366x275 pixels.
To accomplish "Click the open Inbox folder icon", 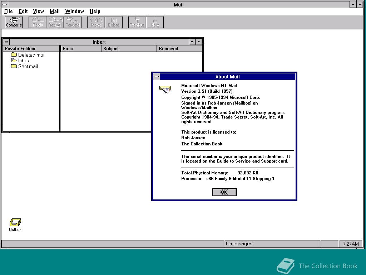I will tap(14, 60).
